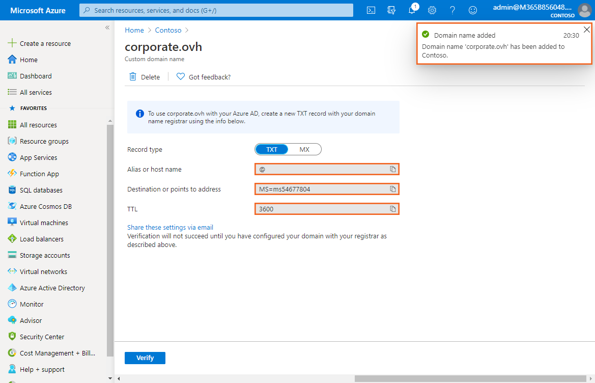Copy the Destination address MS=ms54677804
This screenshot has height=383, width=595.
pyautogui.click(x=393, y=189)
